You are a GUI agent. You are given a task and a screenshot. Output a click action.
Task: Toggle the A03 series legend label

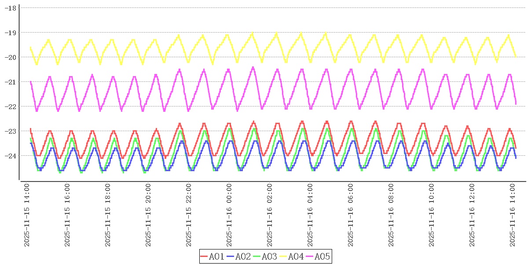tap(270, 257)
